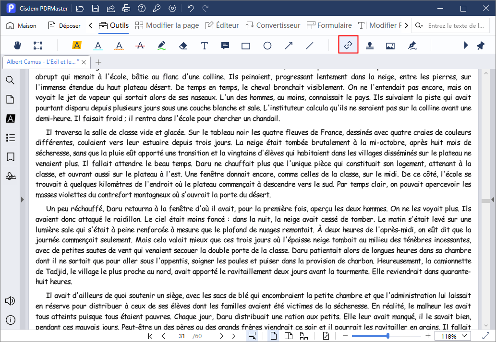This screenshot has height=342, width=496.
Task: Pick the Strikethrough text tool
Action: pos(140,46)
